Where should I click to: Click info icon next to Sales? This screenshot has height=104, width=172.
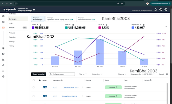pos(73,25)
